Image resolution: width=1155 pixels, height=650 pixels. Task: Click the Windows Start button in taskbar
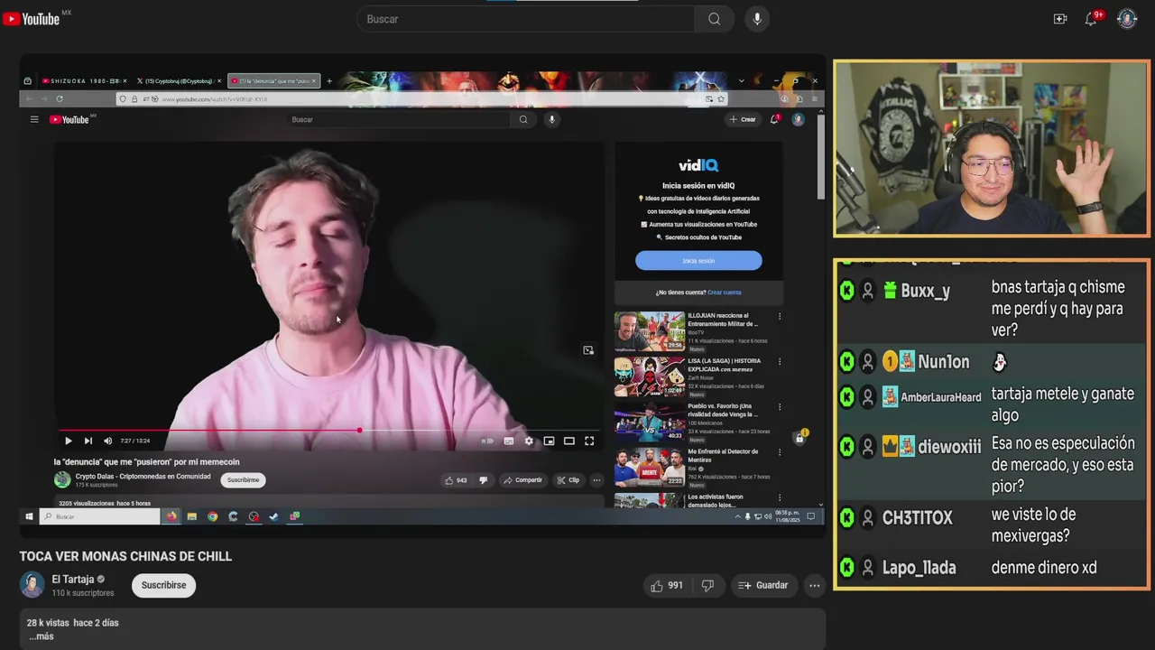click(x=29, y=516)
